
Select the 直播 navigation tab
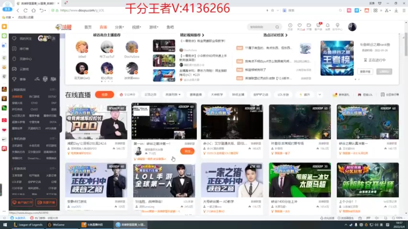point(104,27)
